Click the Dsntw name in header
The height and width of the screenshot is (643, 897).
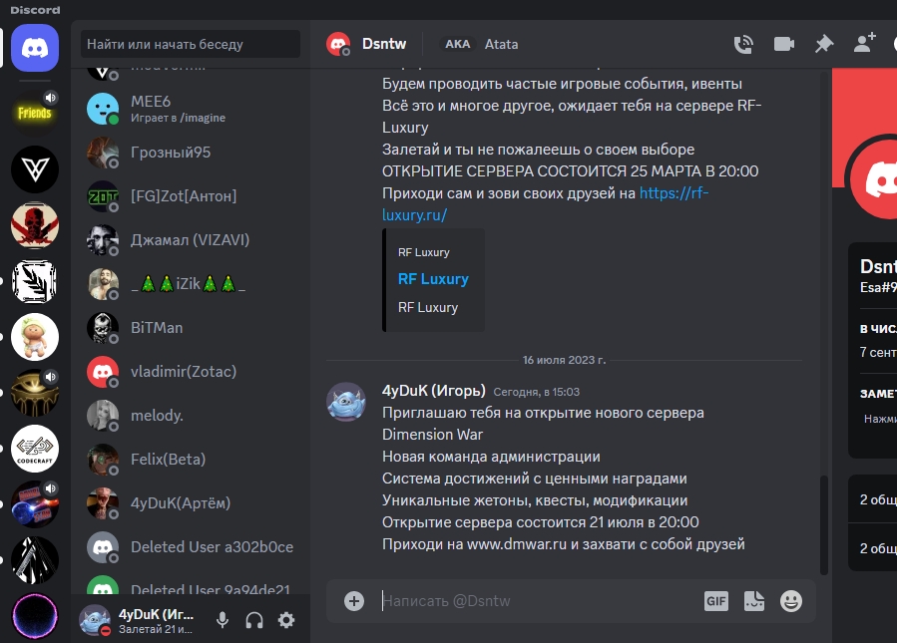[x=384, y=44]
